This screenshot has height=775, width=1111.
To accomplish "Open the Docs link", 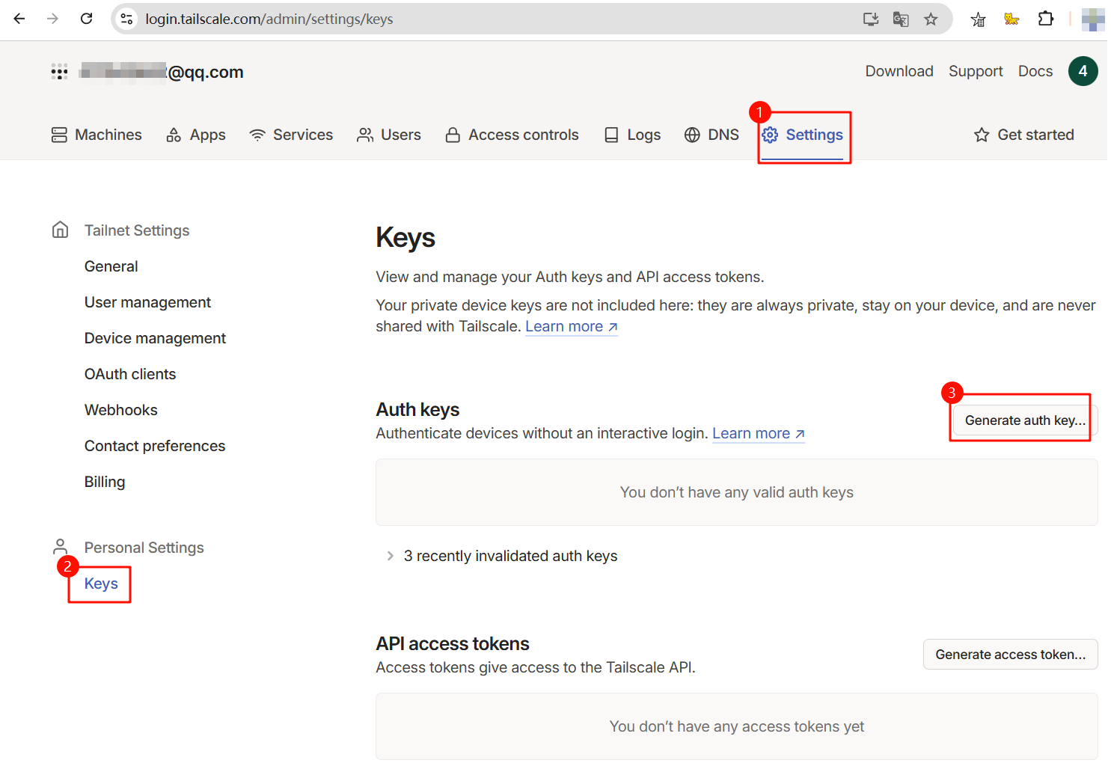I will point(1035,71).
